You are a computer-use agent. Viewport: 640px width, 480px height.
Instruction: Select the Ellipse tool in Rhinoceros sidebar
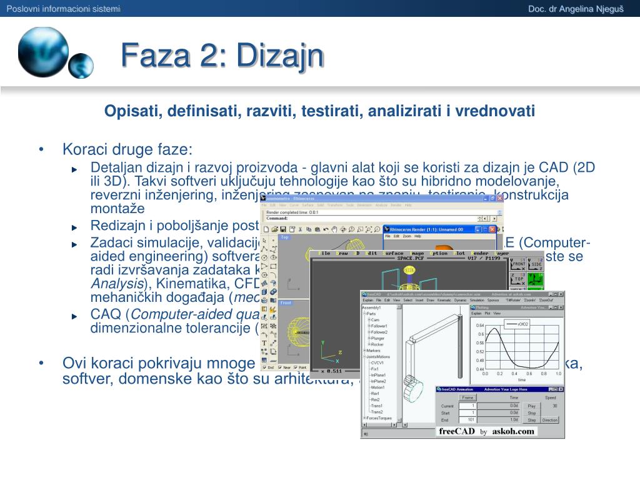pos(273,257)
